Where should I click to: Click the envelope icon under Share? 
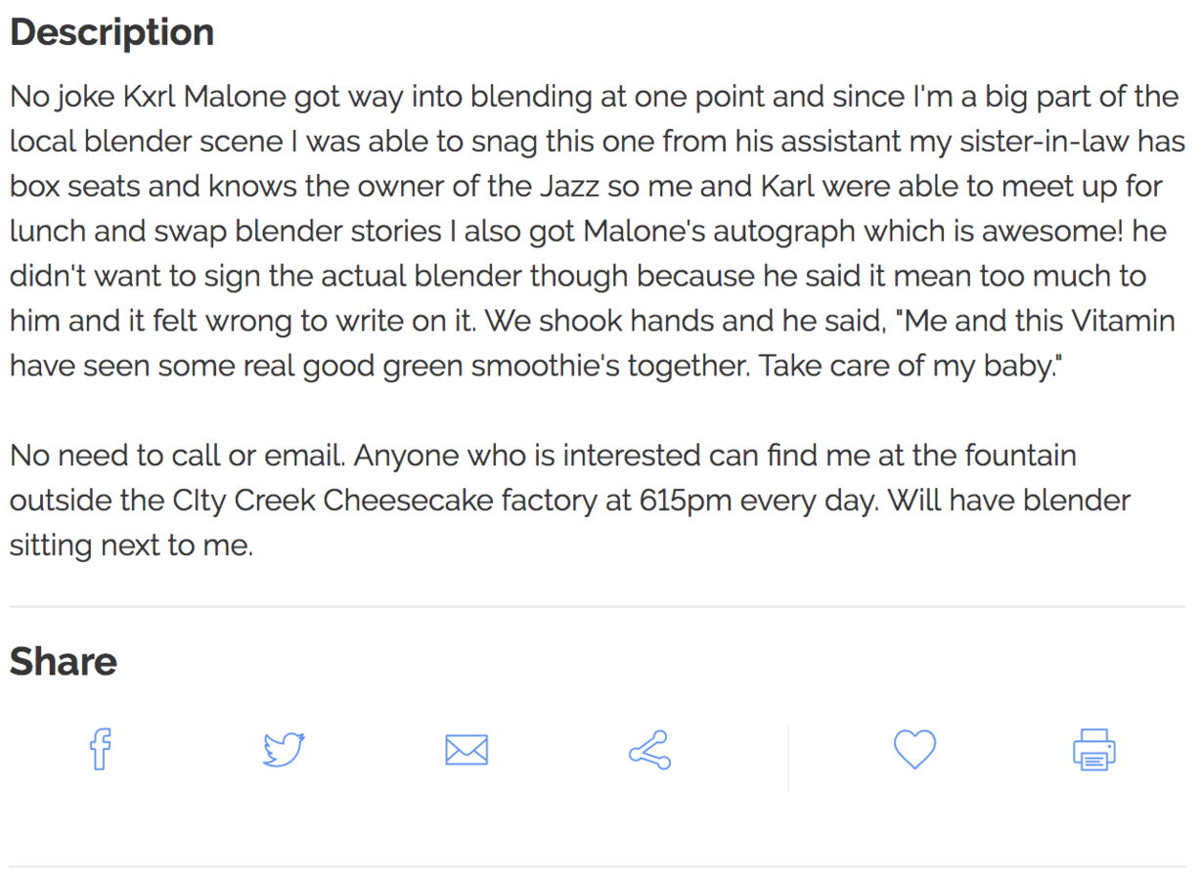tap(467, 750)
